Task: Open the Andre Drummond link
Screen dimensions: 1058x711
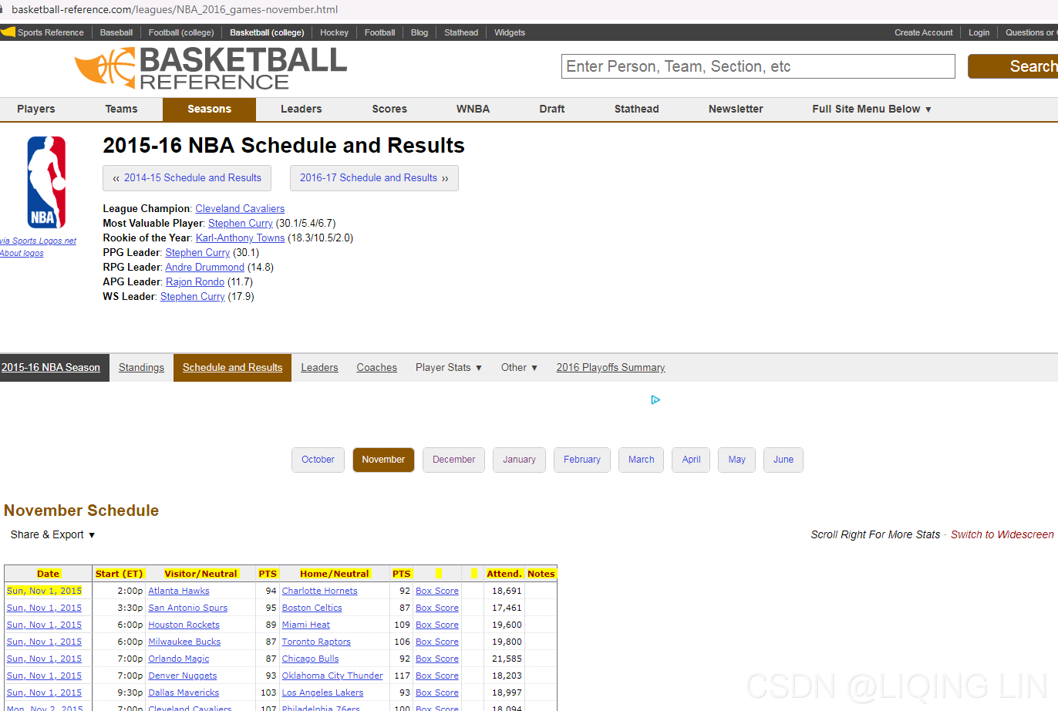Action: [204, 268]
